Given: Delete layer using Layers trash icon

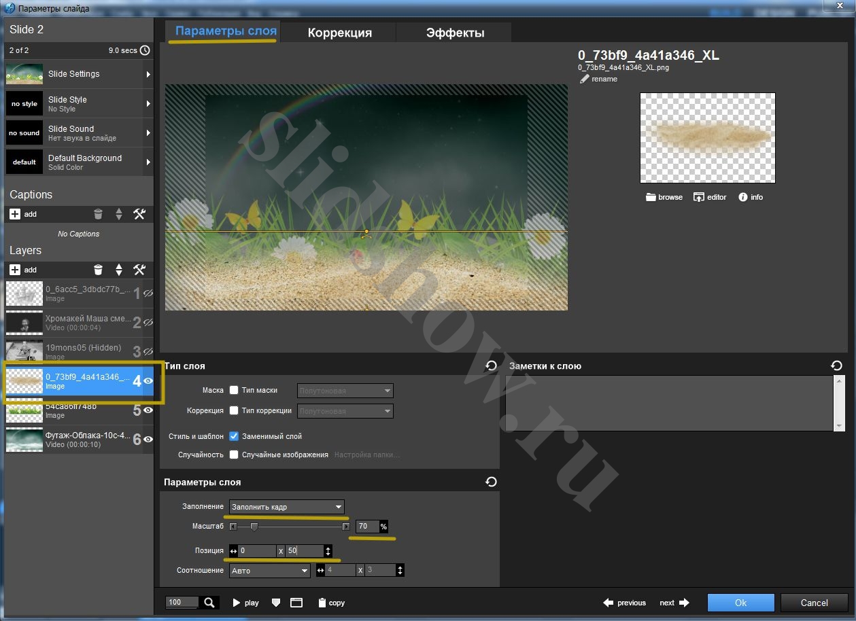Looking at the screenshot, I should click(x=98, y=270).
